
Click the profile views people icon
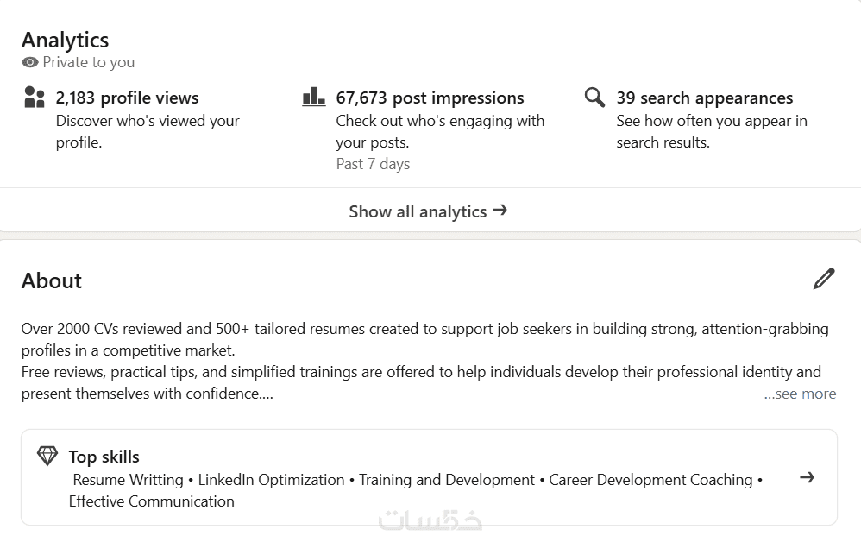click(x=35, y=98)
